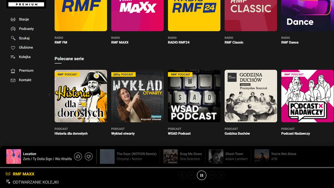The height and width of the screenshot is (188, 334).
Task: Click the Podcasty broadcast icon
Action: (x=13, y=29)
